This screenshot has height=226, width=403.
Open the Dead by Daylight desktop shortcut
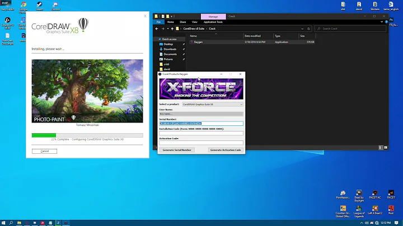[x=359, y=196]
